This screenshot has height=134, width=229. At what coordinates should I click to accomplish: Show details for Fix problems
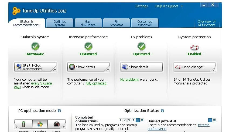click(142, 67)
